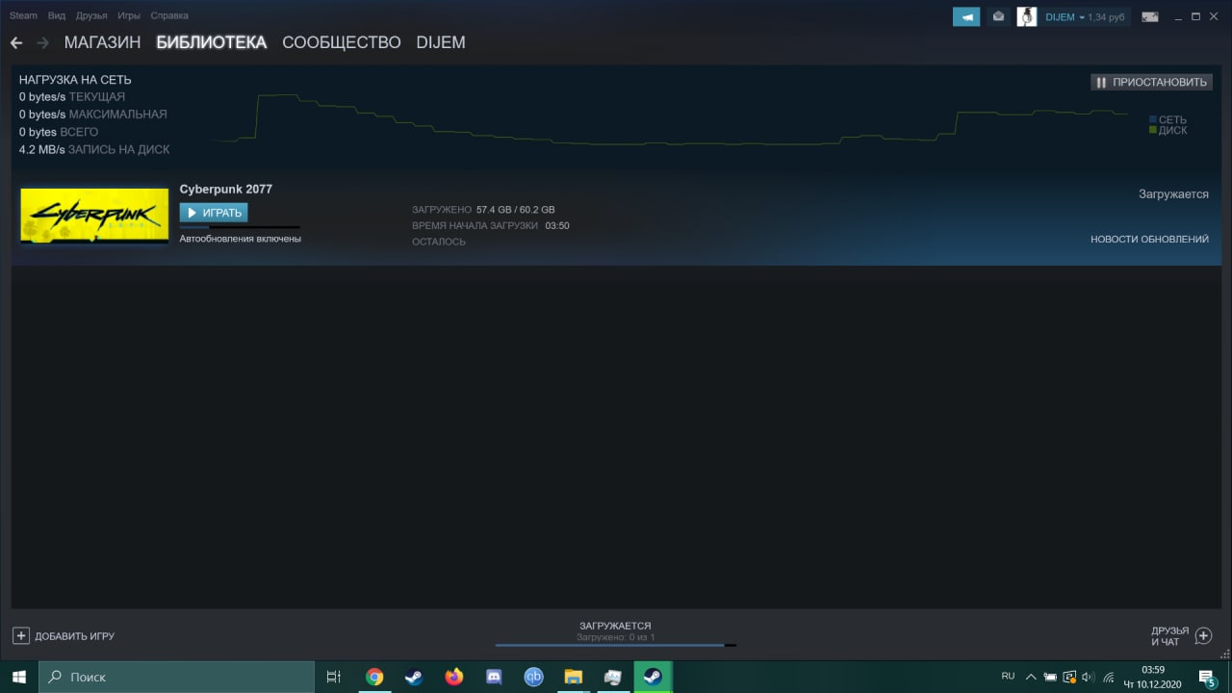This screenshot has height=693, width=1232.
Task: Open first Steam icon on taskbar
Action: (x=414, y=677)
